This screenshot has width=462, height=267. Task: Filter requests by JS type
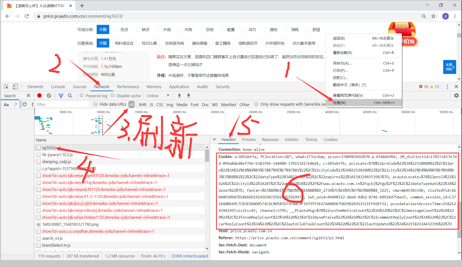(x=151, y=105)
